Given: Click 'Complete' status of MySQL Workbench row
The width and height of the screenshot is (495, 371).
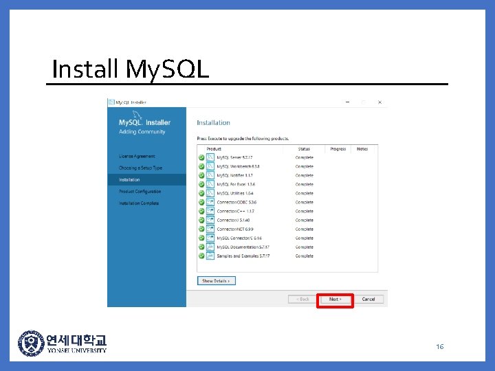Looking at the screenshot, I should pos(305,166).
